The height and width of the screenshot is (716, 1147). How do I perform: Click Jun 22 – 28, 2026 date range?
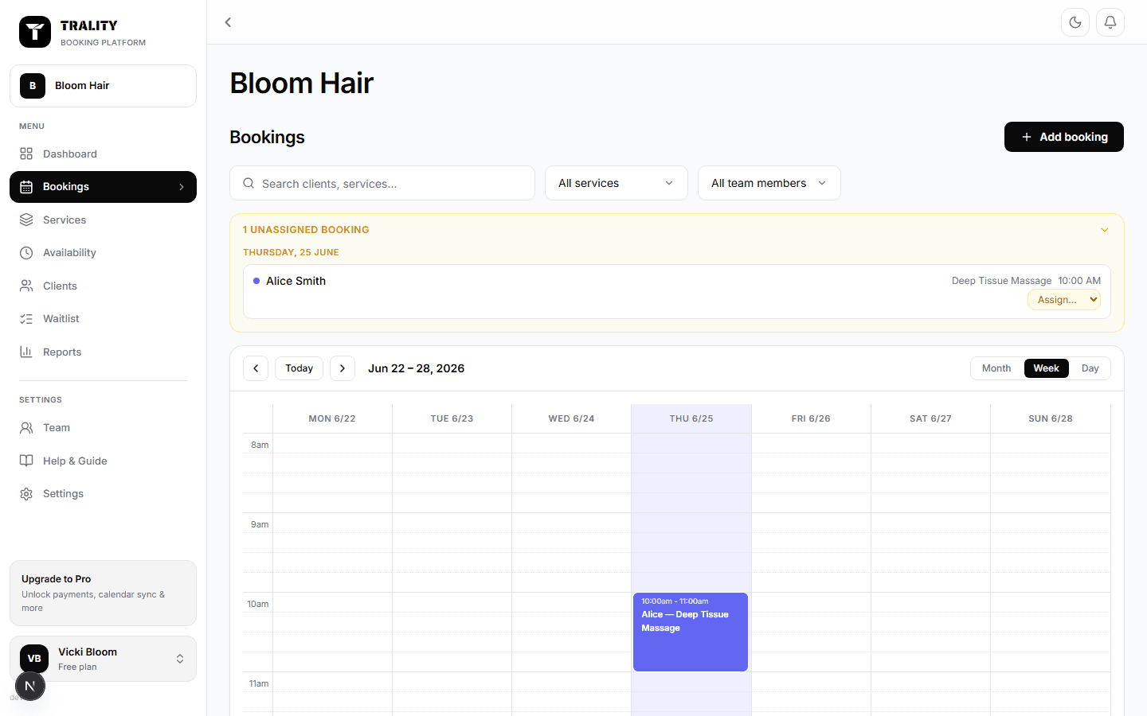click(x=416, y=368)
